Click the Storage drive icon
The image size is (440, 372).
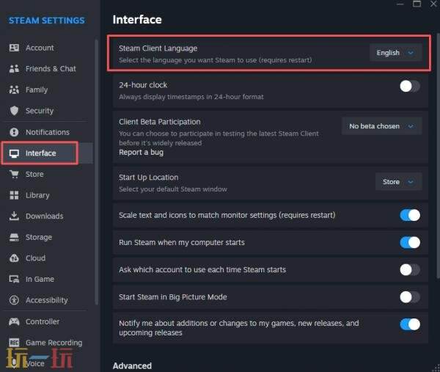click(x=14, y=237)
